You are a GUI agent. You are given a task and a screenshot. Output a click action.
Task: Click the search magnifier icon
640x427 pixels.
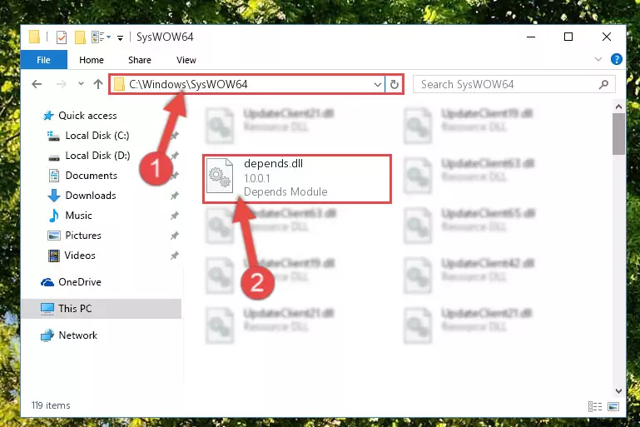[x=603, y=85]
